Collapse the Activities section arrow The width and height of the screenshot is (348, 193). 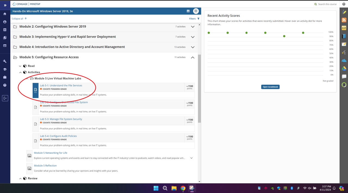(20, 72)
